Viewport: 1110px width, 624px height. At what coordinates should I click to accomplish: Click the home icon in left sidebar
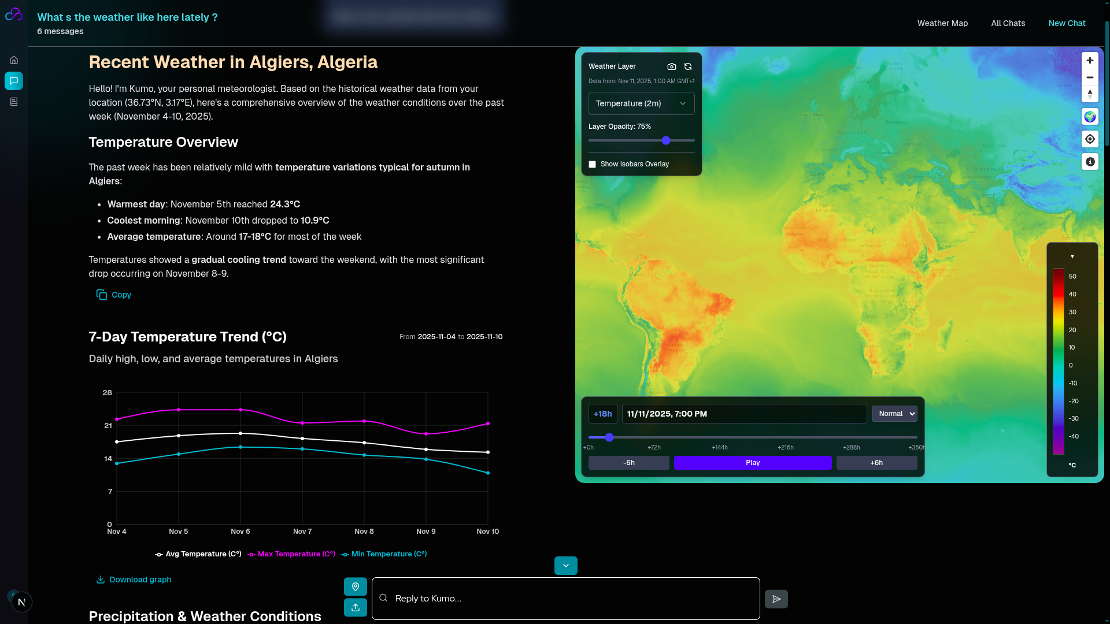[x=14, y=60]
